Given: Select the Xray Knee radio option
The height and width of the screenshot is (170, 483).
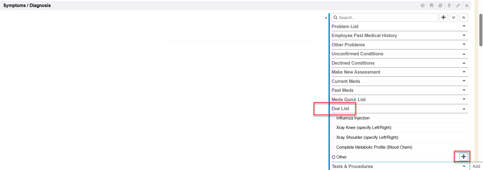Looking at the screenshot, I should (334, 128).
